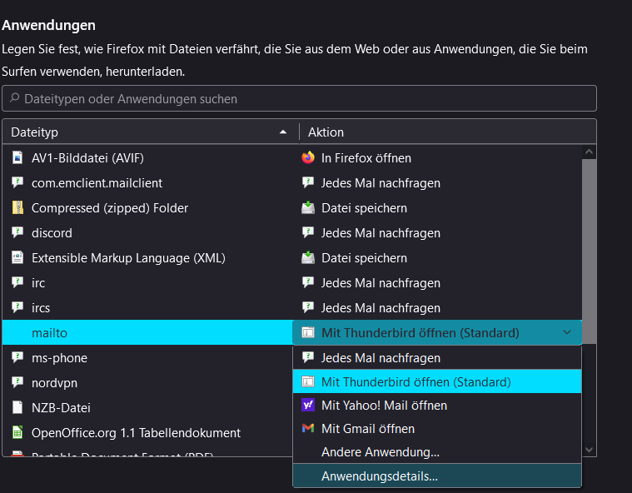
Task: Select the mailto file type row
Action: click(147, 332)
